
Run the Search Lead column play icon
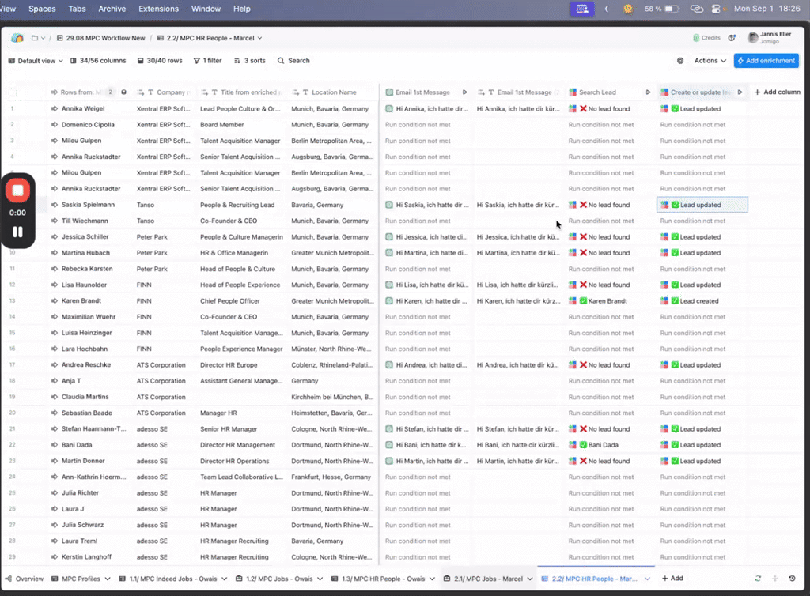(648, 92)
